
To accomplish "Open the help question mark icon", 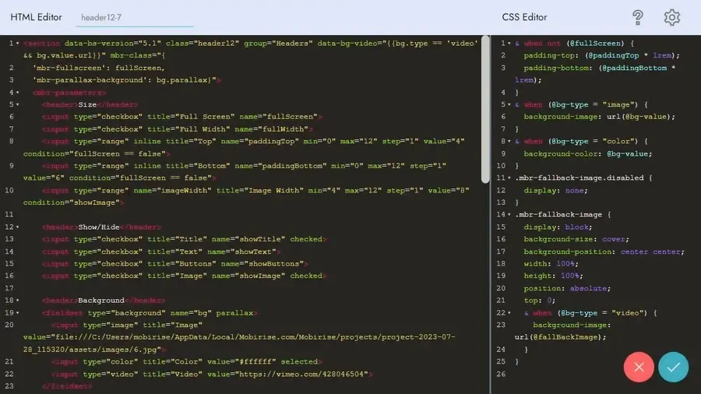I will pyautogui.click(x=637, y=17).
